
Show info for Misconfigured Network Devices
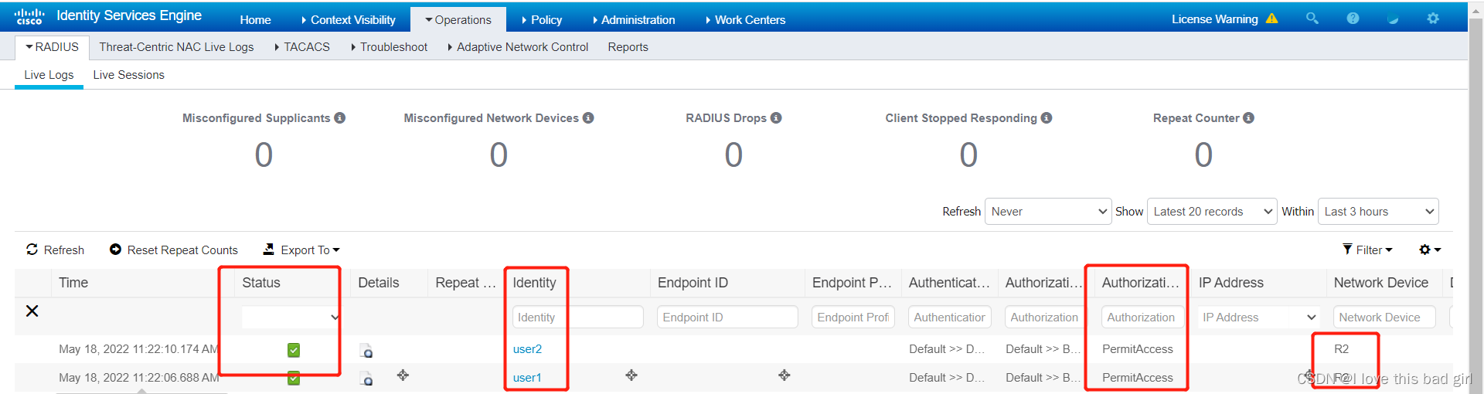(x=588, y=117)
